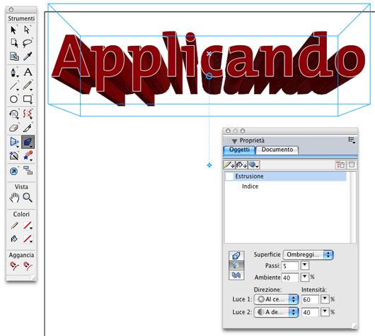The height and width of the screenshot is (336, 375).
Task: Activate the Text tool letter A
Action: point(28,72)
